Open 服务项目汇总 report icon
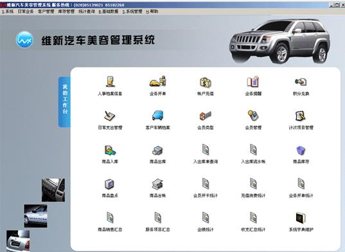Screen dimensions: 345x252 tap(158, 217)
